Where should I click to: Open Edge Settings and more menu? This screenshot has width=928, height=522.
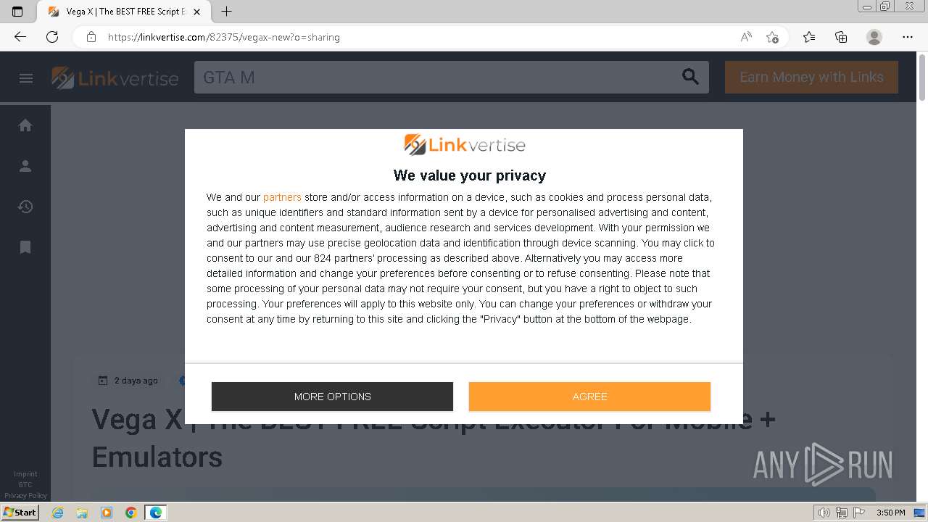coord(908,37)
